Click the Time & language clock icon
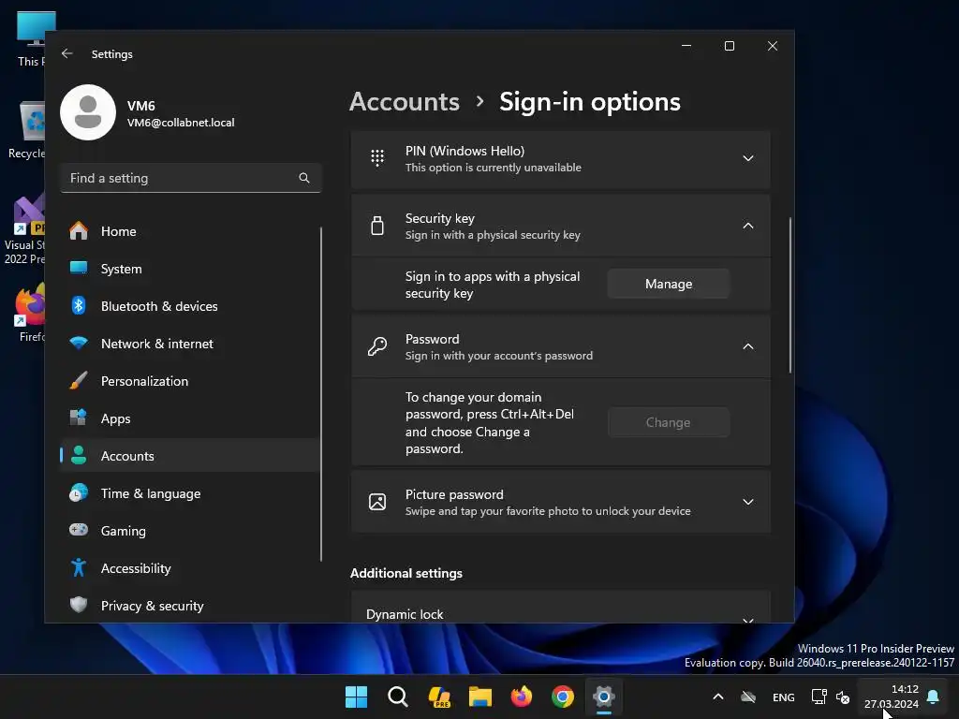Image resolution: width=959 pixels, height=719 pixels. click(79, 492)
